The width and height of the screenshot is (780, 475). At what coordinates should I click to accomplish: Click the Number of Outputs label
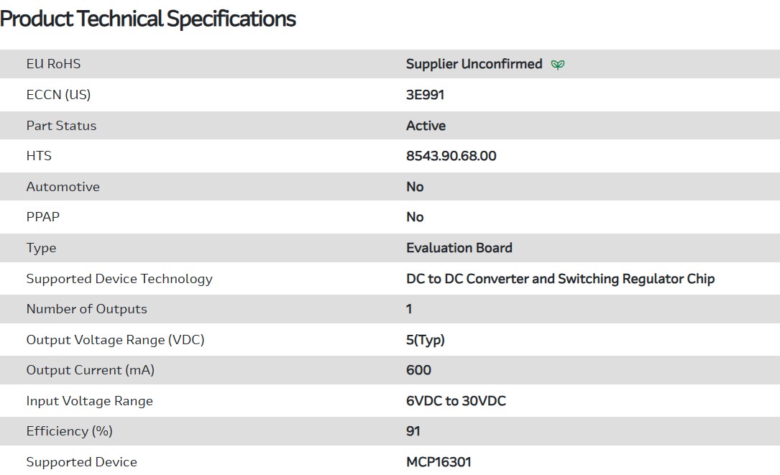(x=86, y=309)
